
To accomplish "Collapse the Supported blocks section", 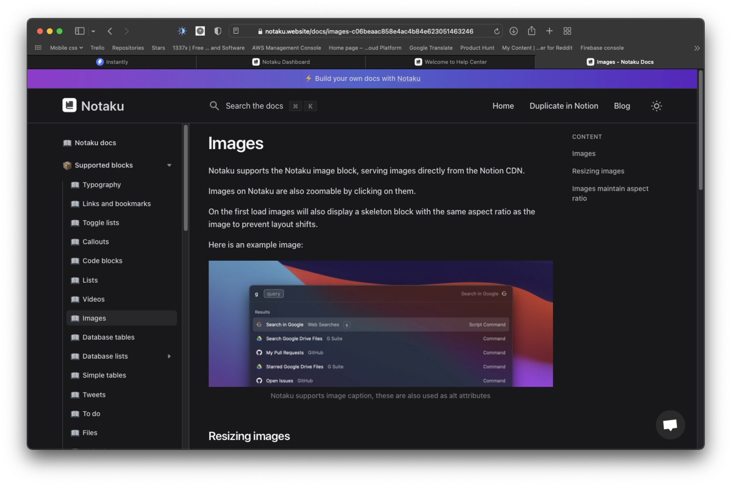I will pyautogui.click(x=169, y=165).
